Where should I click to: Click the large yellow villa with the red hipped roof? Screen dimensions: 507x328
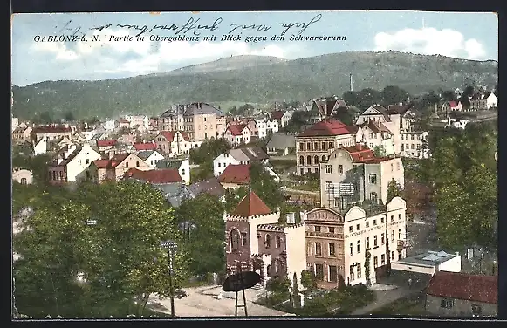pos(325,146)
